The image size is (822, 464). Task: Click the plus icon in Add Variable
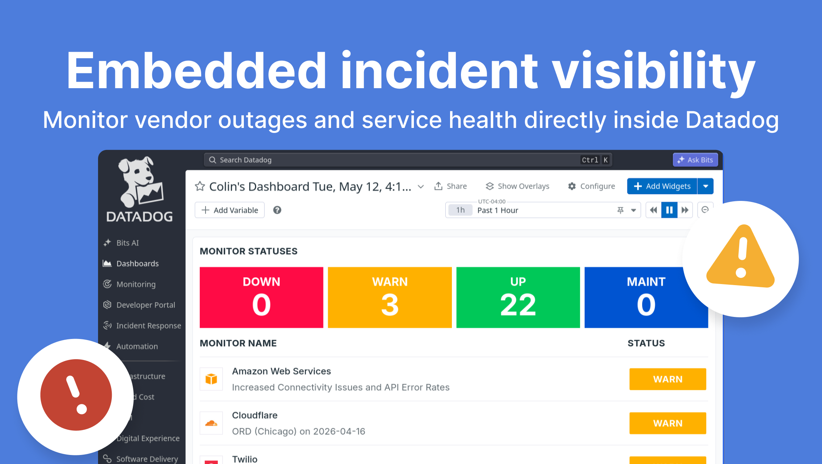coord(205,210)
